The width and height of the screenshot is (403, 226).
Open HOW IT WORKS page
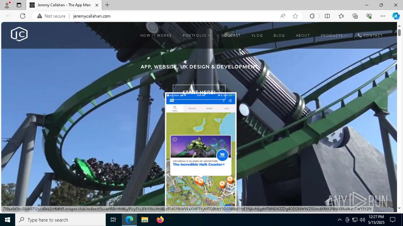click(x=156, y=35)
